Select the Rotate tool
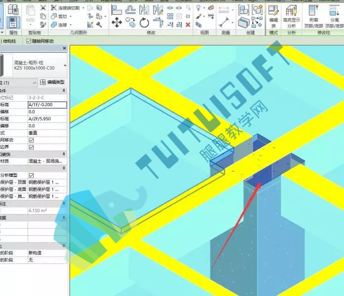The image size is (344, 296). 144,23
